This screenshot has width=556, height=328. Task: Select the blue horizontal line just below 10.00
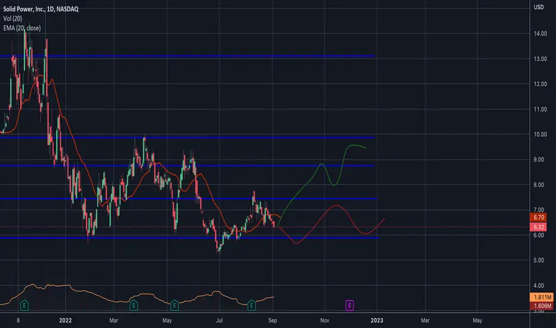187,137
